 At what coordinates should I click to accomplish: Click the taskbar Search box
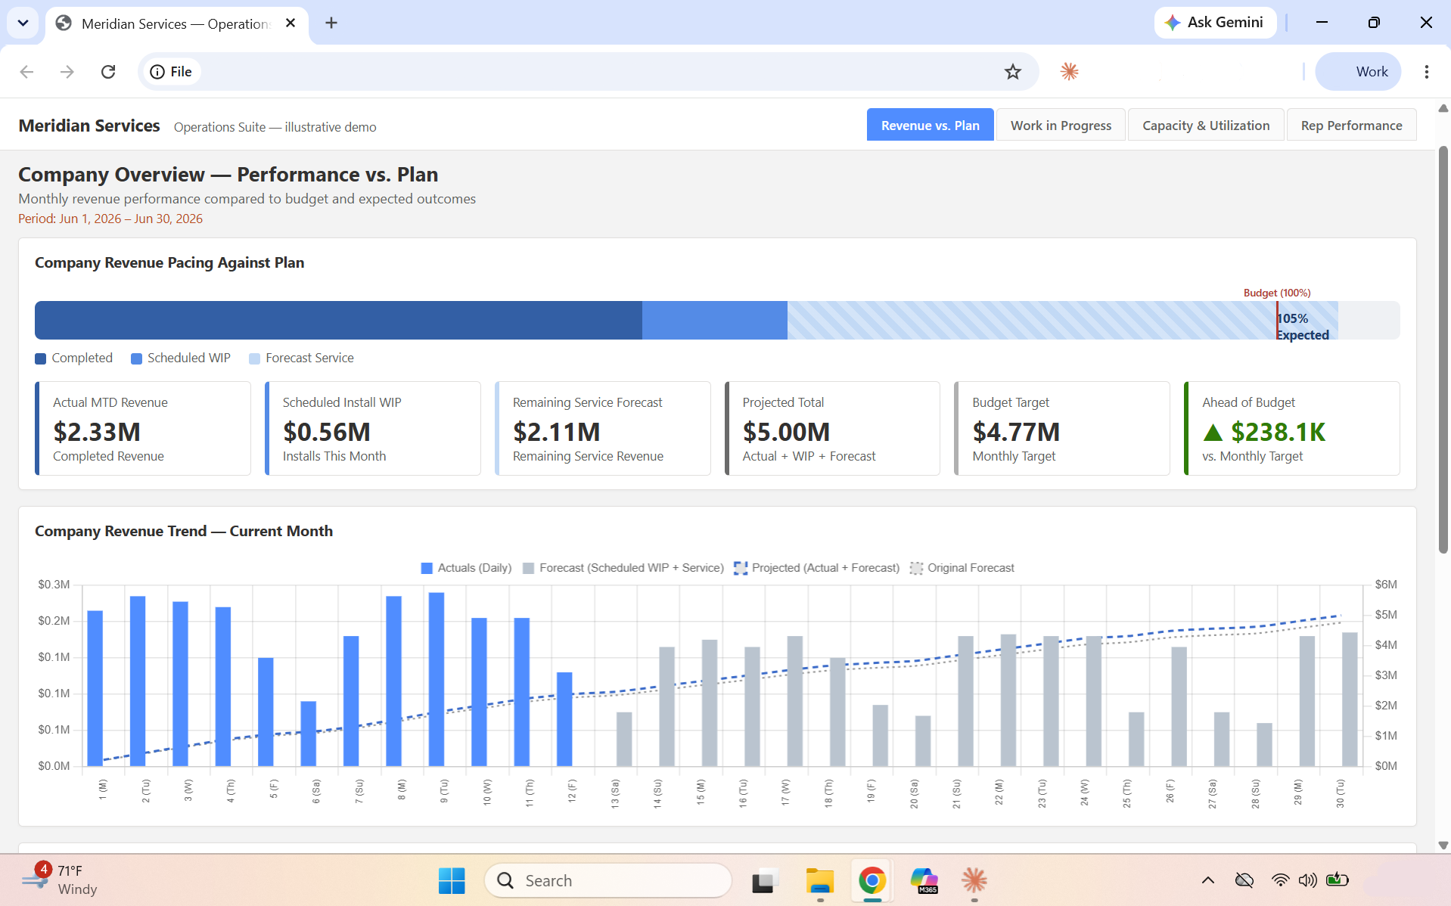tap(608, 880)
